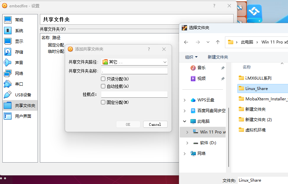Enable 只读分配(R) checkbox
Screen dimensions: 288x184
[103, 79]
